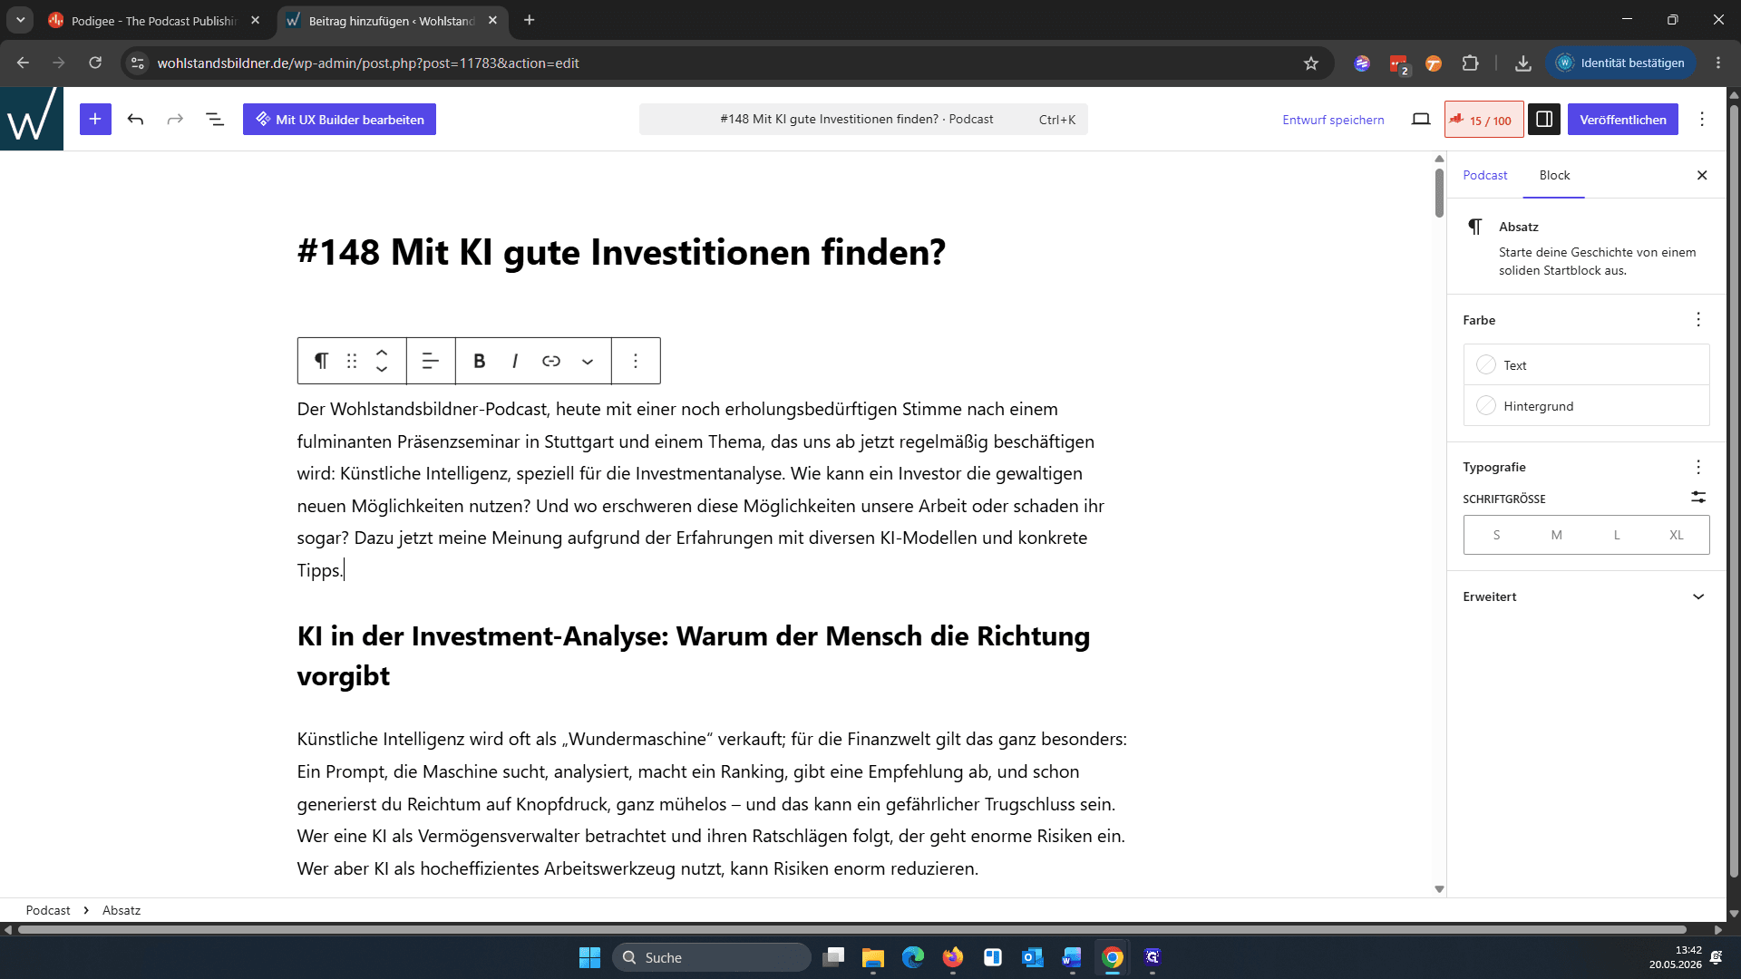
Task: Click the Wohlstandsbildner W logo
Action: click(32, 119)
